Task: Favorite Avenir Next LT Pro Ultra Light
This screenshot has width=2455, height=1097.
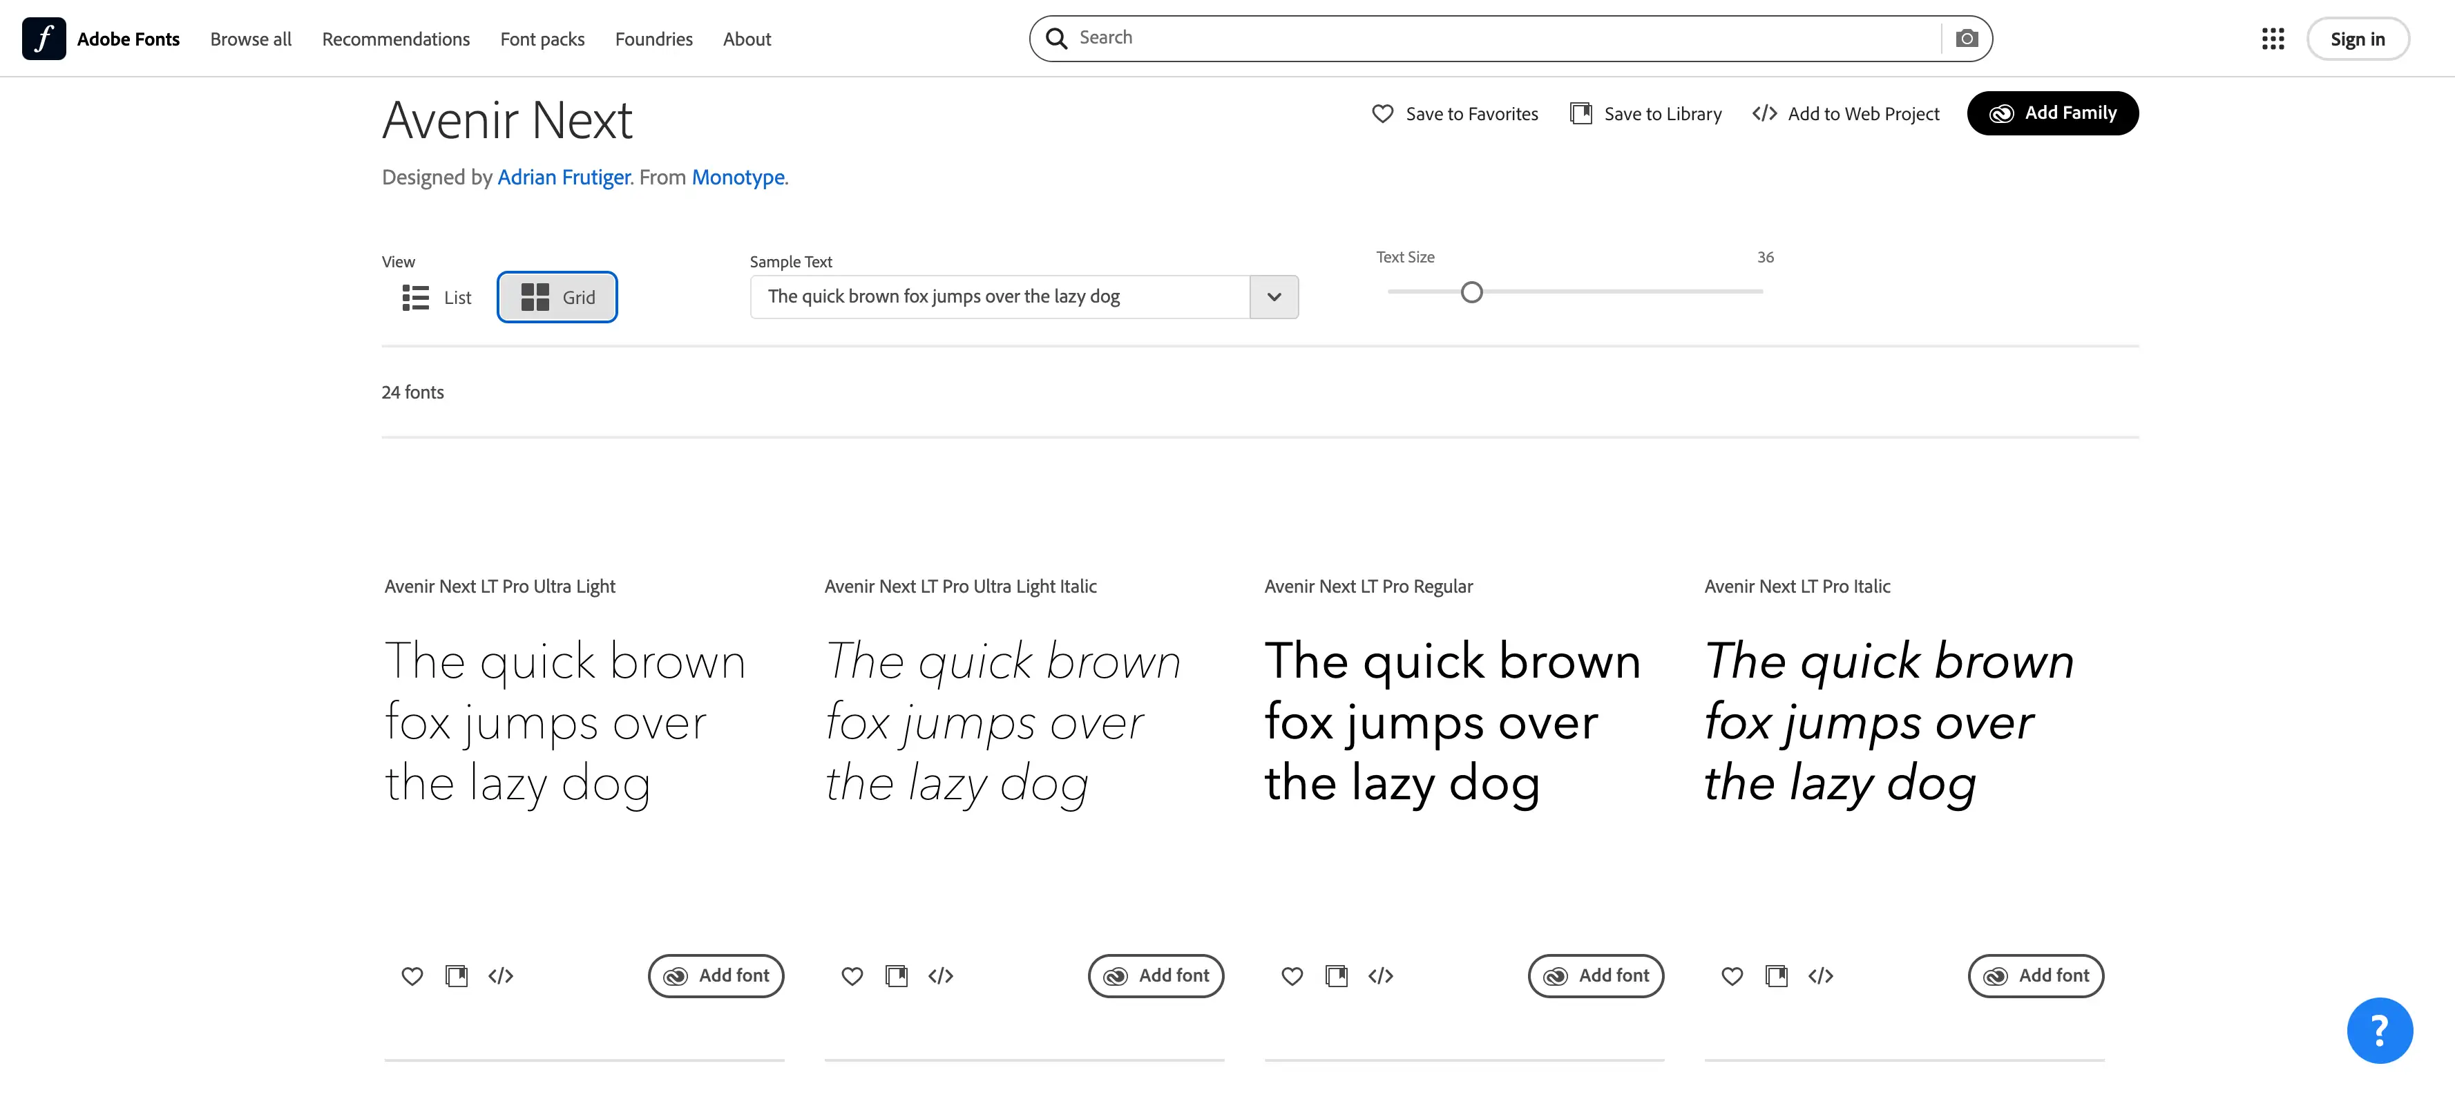Action: click(x=412, y=976)
